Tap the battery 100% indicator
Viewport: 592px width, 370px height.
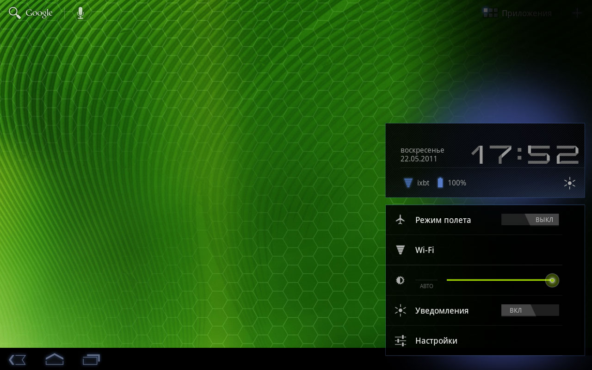click(x=440, y=183)
